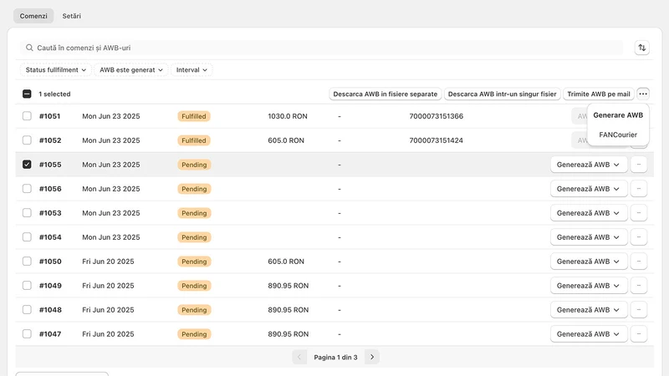Click the Generare AWB heading in popup menu
Image resolution: width=669 pixels, height=376 pixels.
pos(618,115)
